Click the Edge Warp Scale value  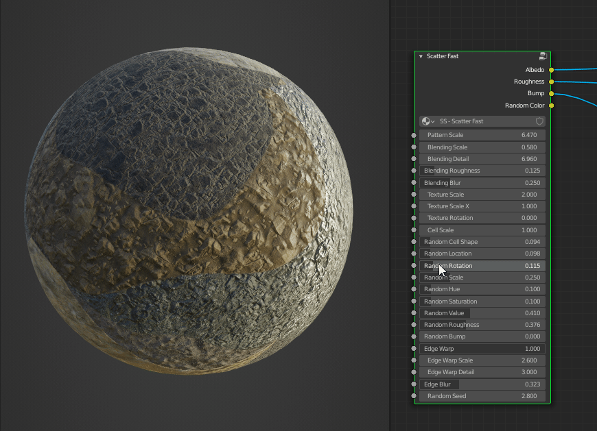[480, 360]
